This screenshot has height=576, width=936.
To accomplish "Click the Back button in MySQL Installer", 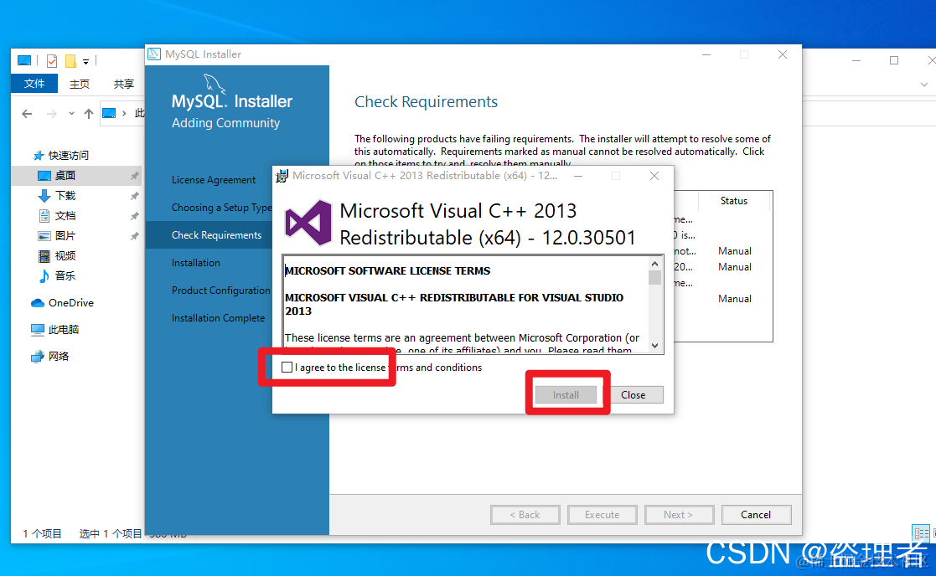I will click(x=525, y=515).
